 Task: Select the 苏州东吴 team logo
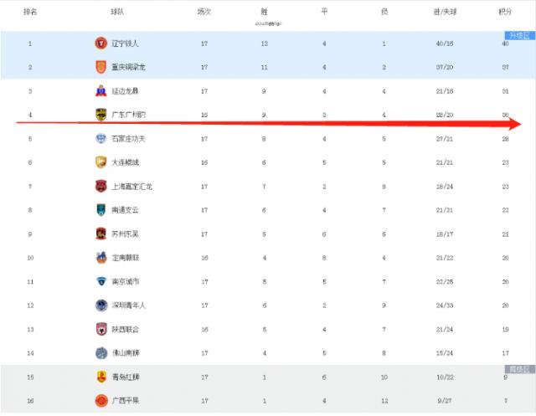100,234
